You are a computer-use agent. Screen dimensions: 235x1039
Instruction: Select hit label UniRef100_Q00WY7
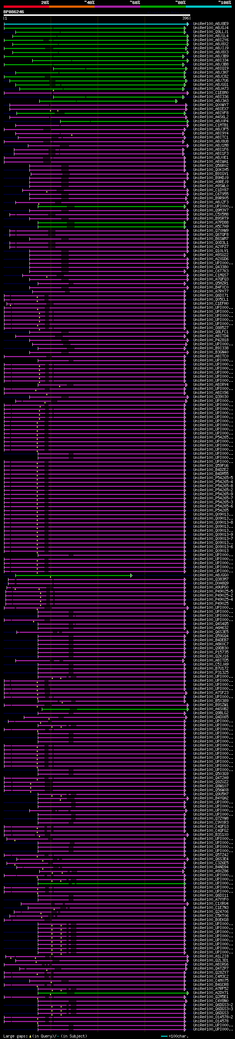tap(211, 105)
